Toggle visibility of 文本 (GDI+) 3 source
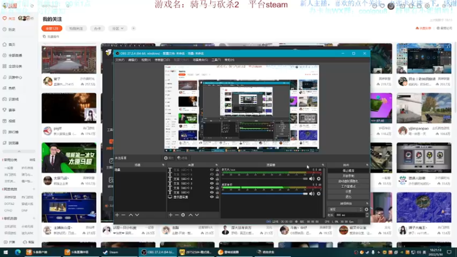 pos(212,183)
